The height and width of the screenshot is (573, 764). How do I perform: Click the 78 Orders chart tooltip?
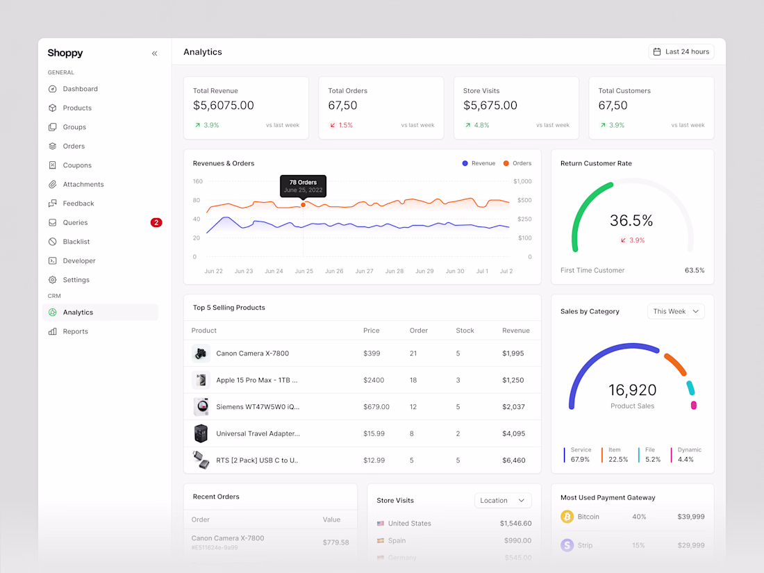[303, 186]
